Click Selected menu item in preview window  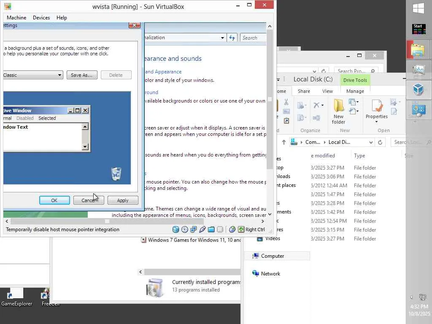click(x=47, y=118)
